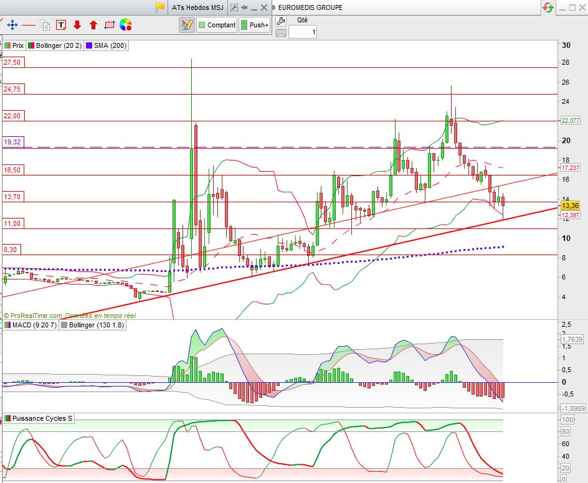Choose the red horizontal line drawing tool
588x483 pixels.
[29, 25]
